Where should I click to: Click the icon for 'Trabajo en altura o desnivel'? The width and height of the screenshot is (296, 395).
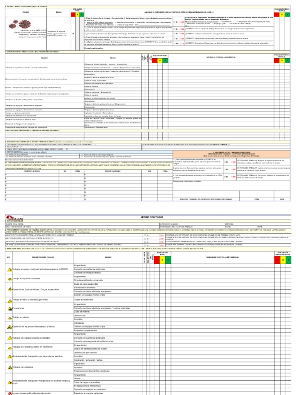[x=10, y=300]
